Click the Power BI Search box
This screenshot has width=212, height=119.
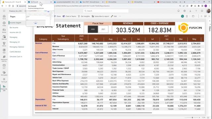click(106, 11)
